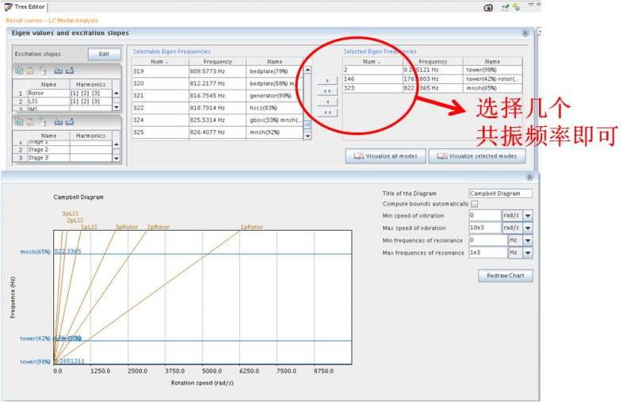The image size is (634, 402).
Task: Click Name header in Selectable Eigen Frequencies table
Action: pyautogui.click(x=274, y=62)
